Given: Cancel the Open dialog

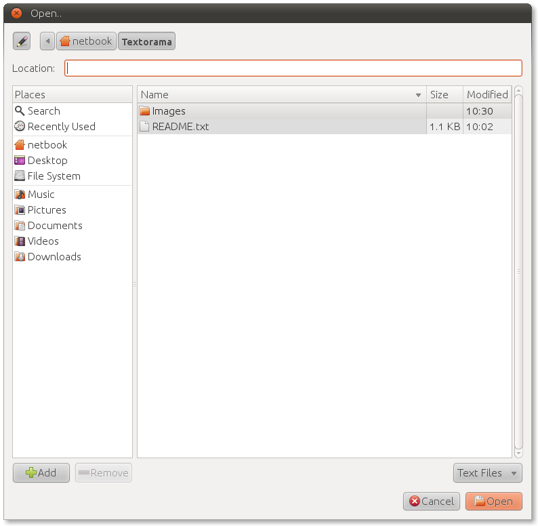Looking at the screenshot, I should [x=432, y=502].
